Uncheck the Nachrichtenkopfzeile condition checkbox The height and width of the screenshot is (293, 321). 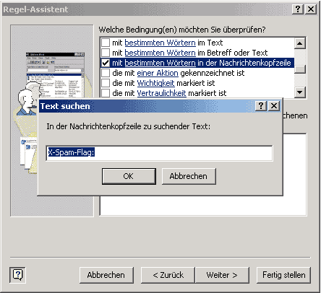tap(106, 63)
